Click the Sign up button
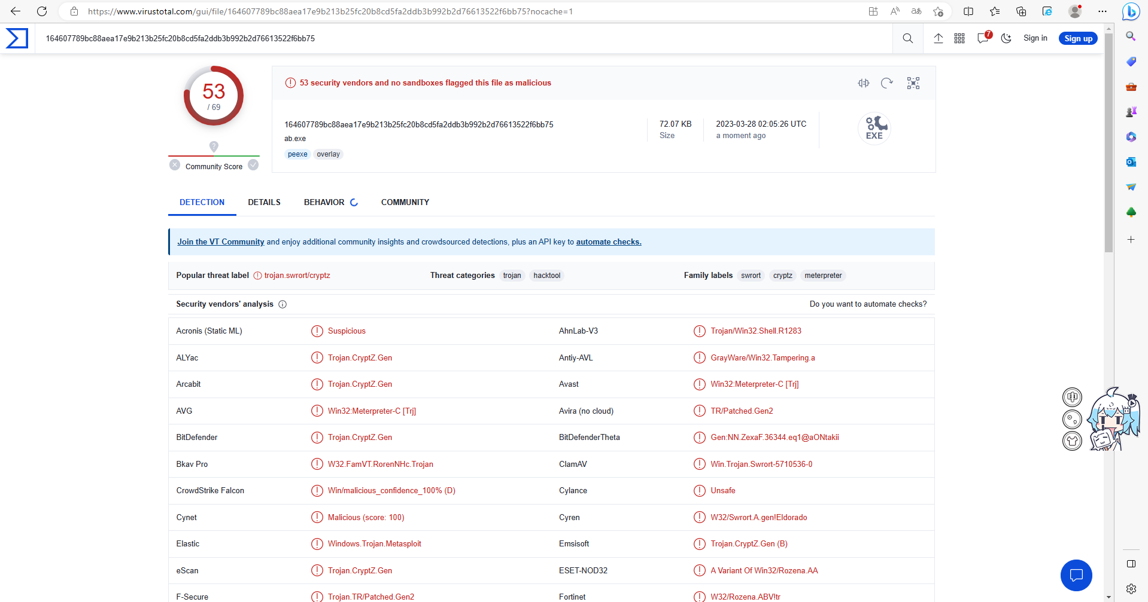1148x602 pixels. (x=1078, y=38)
